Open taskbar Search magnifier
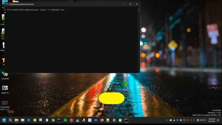The width and height of the screenshot is (222, 125). pos(10,120)
